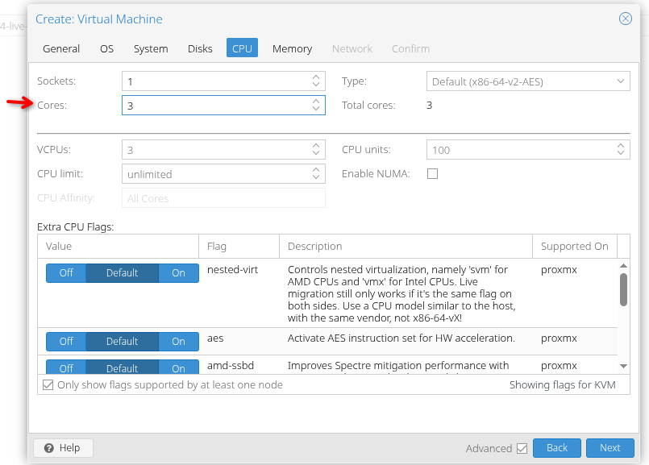Open Help documentation
Image resolution: width=649 pixels, height=465 pixels.
63,448
